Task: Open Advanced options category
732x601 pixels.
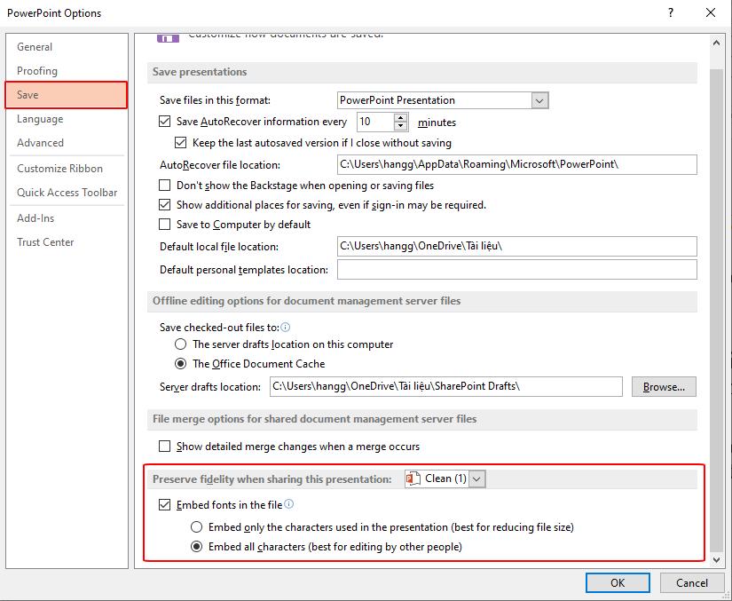Action: coord(67,142)
